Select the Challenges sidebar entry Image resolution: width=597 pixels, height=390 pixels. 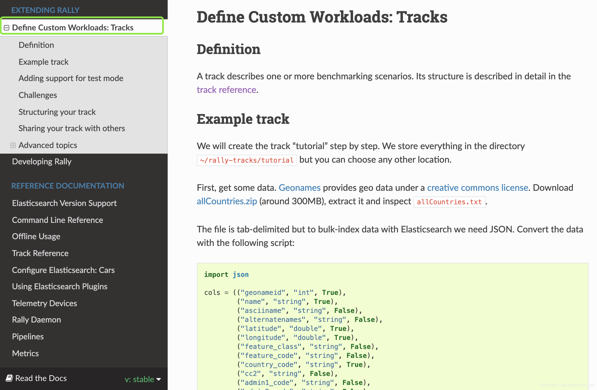[38, 95]
